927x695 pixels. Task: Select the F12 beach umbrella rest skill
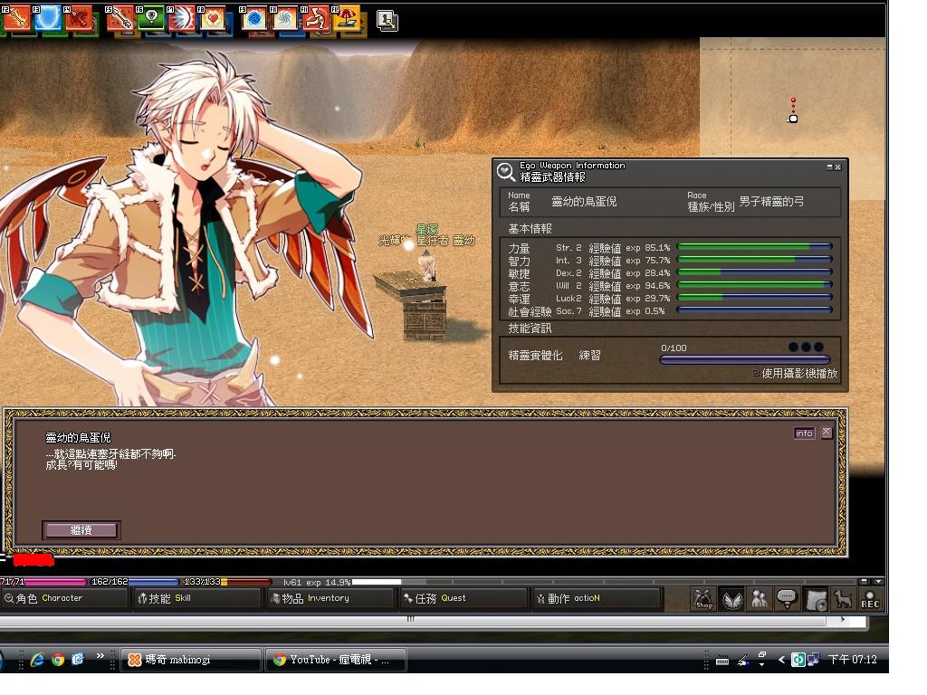(347, 17)
